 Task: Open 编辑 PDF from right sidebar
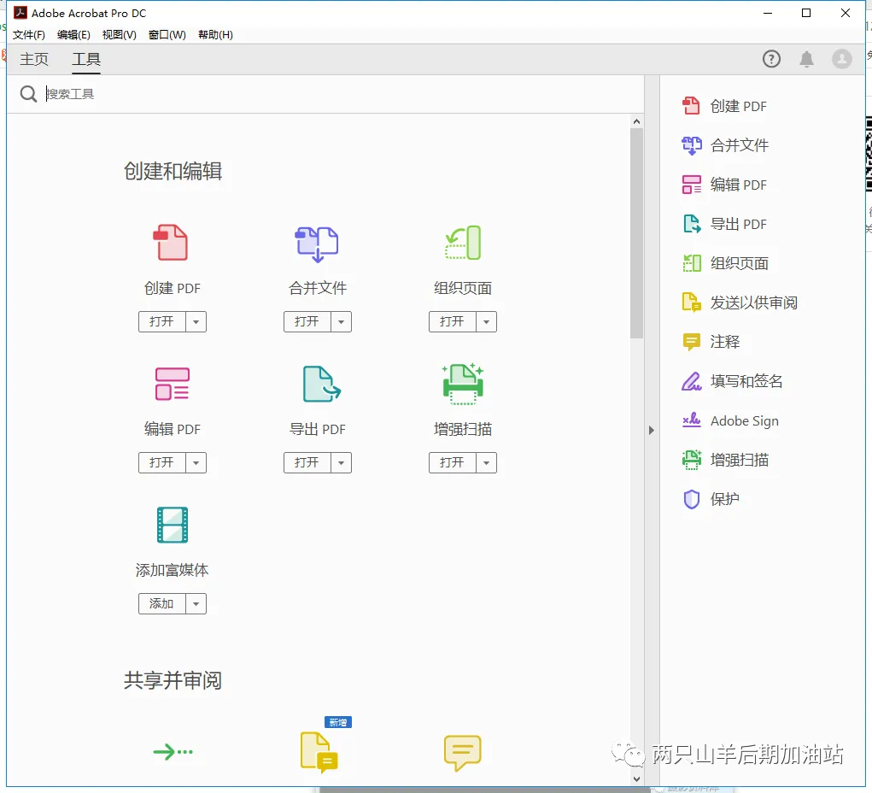pyautogui.click(x=724, y=185)
